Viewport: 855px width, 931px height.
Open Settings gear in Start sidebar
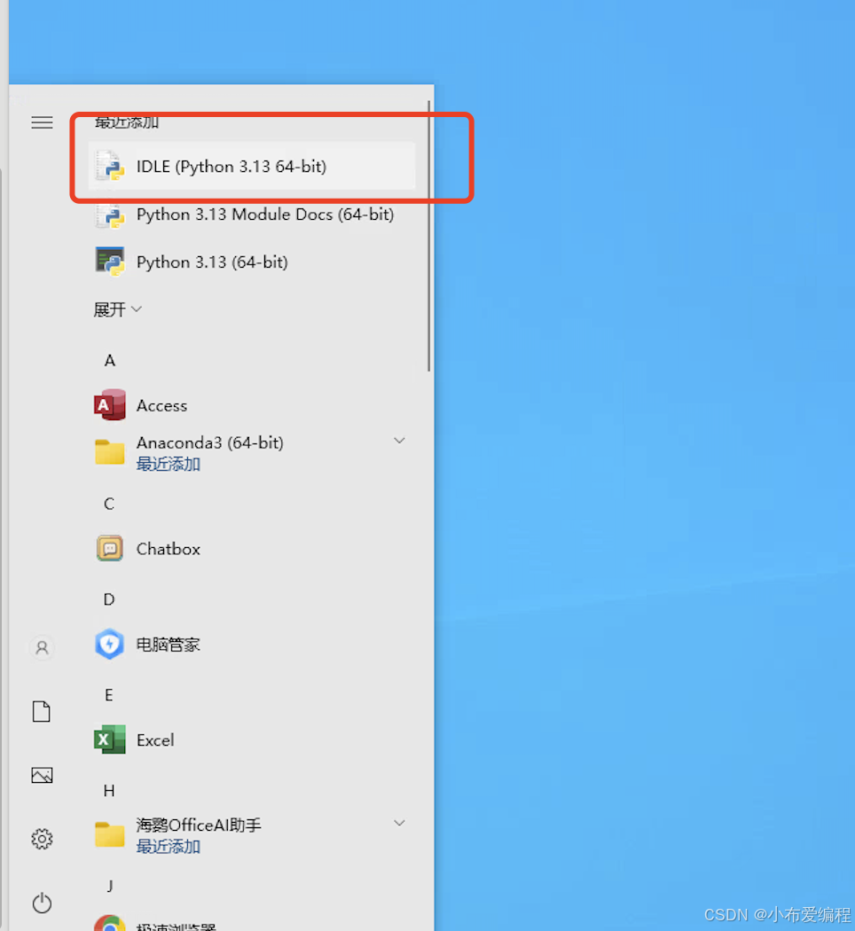[x=43, y=839]
